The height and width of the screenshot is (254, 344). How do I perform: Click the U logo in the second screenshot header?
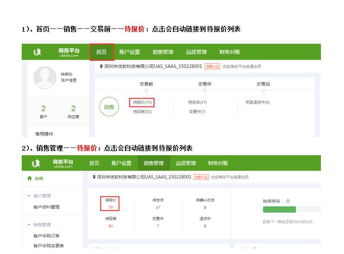pyautogui.click(x=35, y=163)
